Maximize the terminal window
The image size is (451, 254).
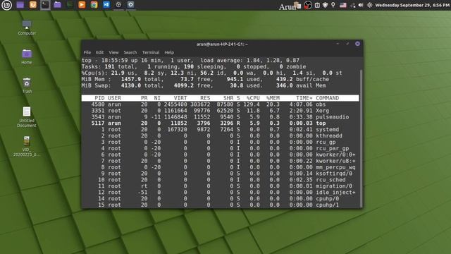pos(347,44)
